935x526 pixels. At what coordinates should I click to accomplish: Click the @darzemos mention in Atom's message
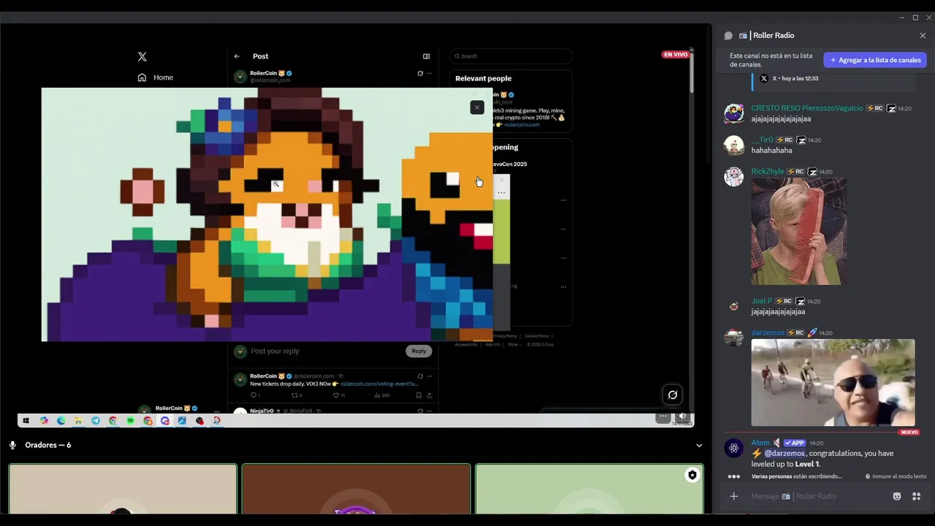(785, 453)
